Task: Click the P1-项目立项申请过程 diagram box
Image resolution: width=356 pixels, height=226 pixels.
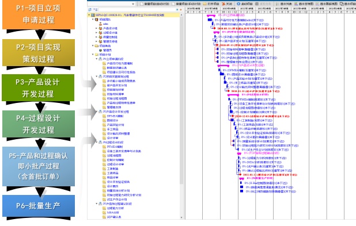Action: (x=39, y=14)
